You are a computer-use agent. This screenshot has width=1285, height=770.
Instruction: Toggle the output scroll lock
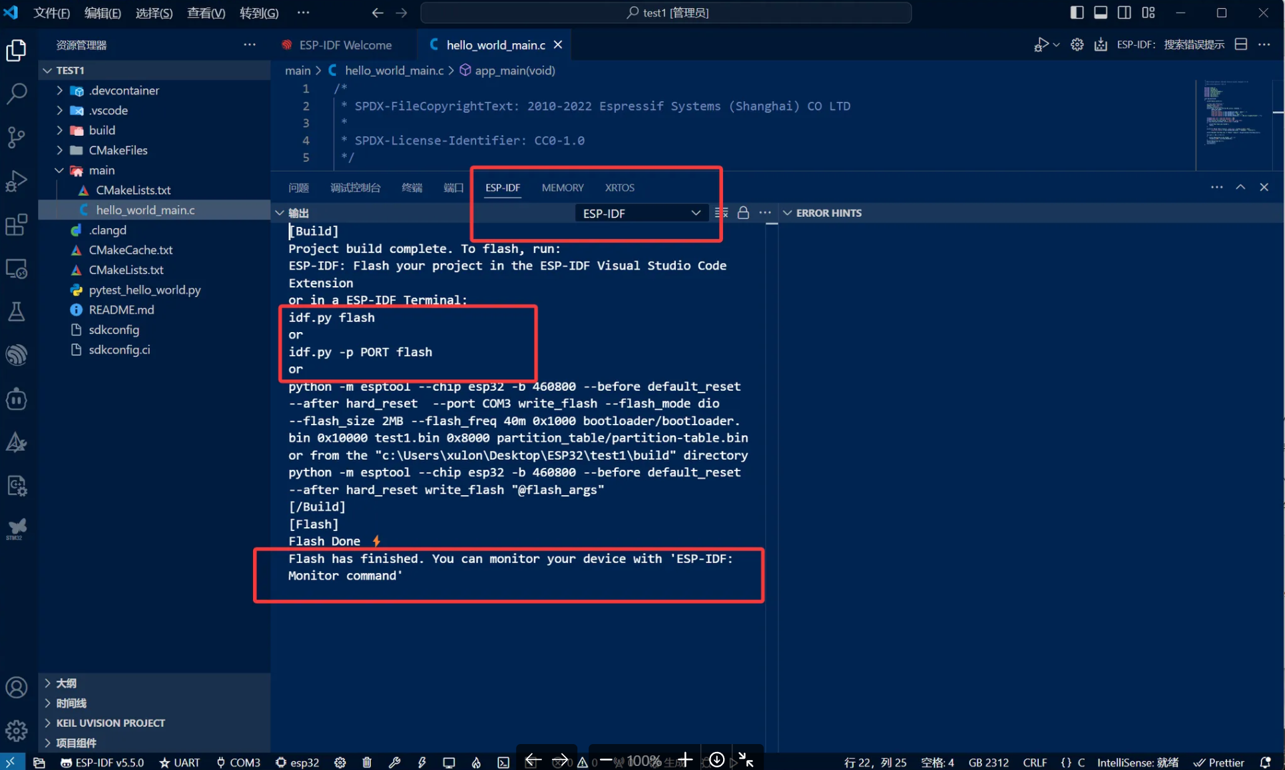743,213
